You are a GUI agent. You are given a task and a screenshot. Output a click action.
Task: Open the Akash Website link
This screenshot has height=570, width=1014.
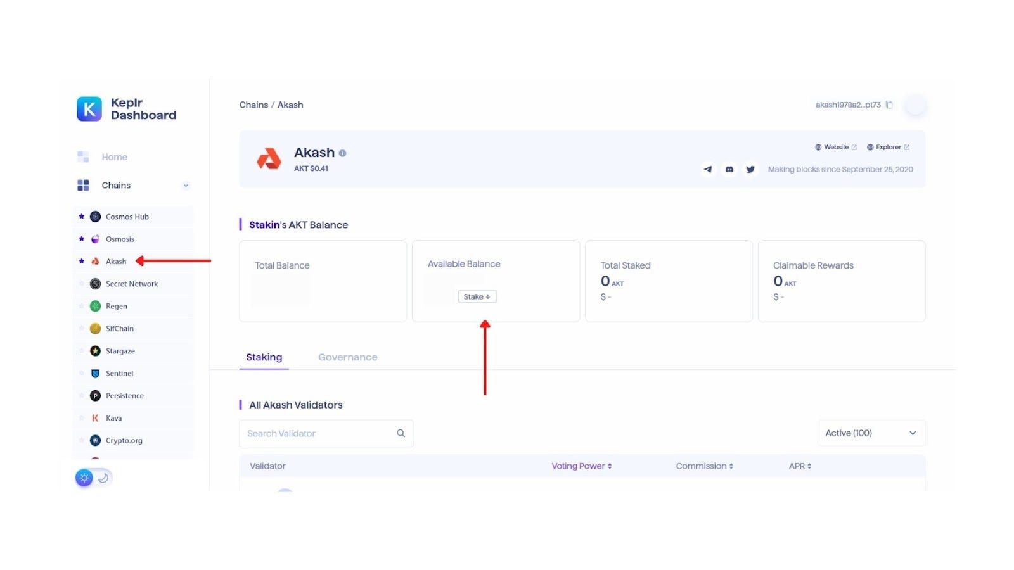pyautogui.click(x=836, y=147)
